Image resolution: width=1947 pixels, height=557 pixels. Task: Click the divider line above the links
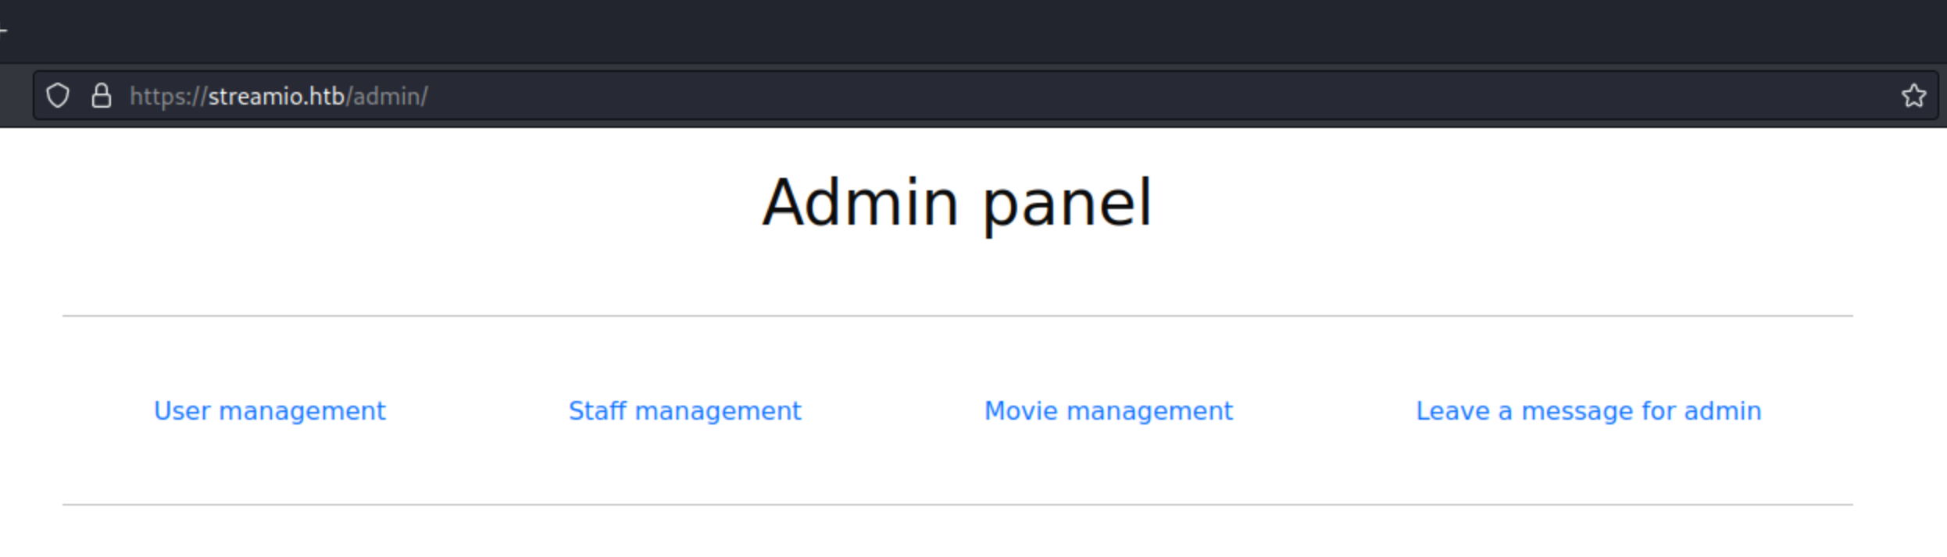tap(957, 316)
